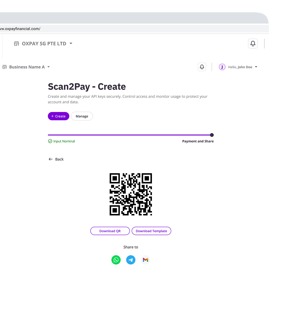Click the top header notification bell
This screenshot has width=281, height=314.
(x=253, y=43)
